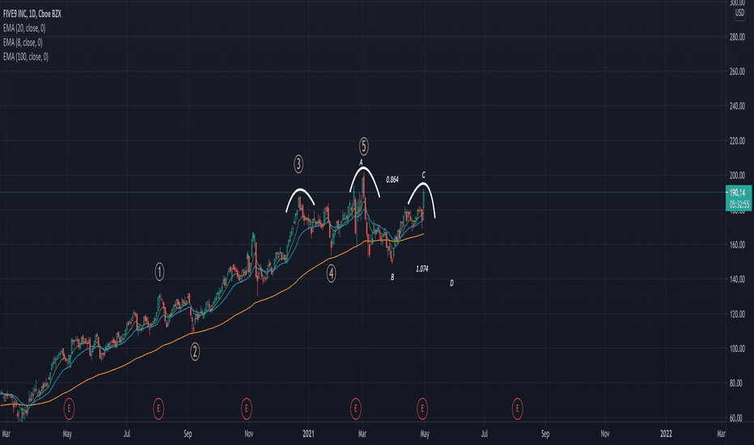Screen dimensions: 754x445
Task: Click the E earnings marker beneath wave C
Action: (422, 409)
